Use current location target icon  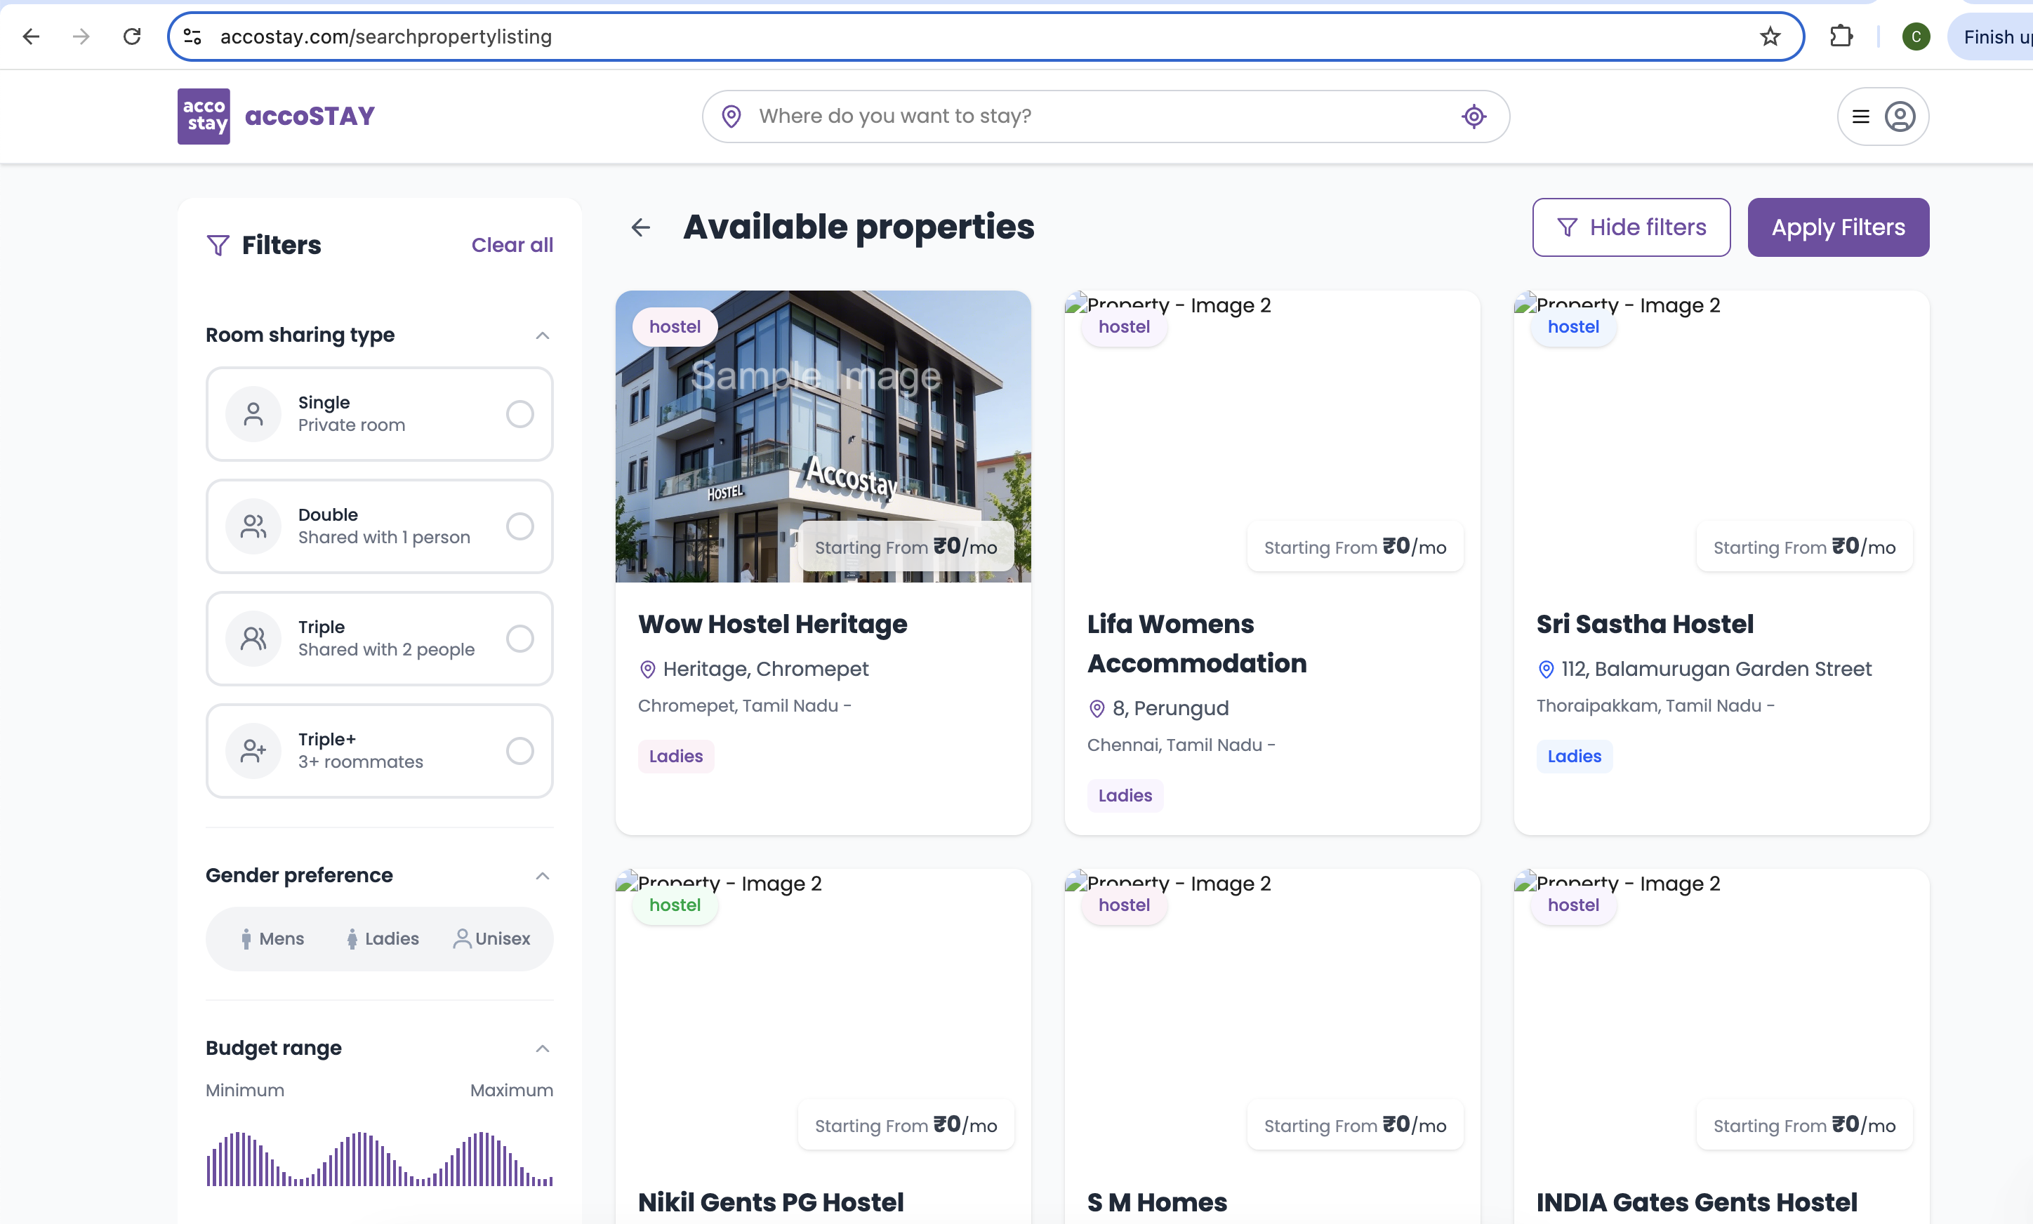[1473, 117]
